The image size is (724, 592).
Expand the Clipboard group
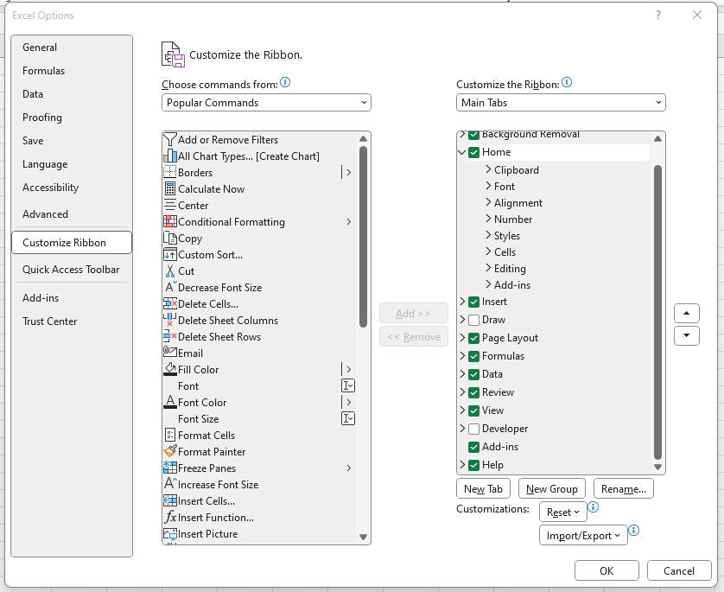[x=488, y=169]
